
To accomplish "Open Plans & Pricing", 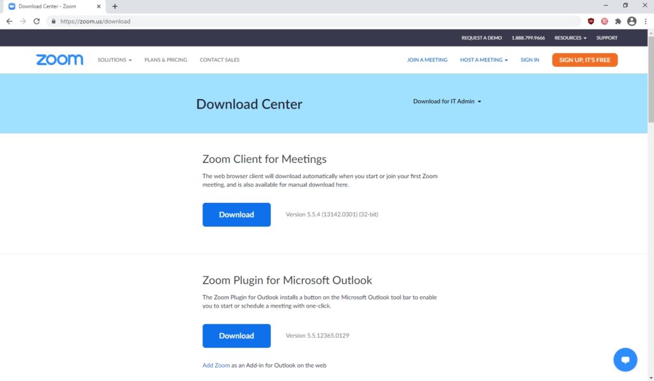I will click(x=165, y=60).
